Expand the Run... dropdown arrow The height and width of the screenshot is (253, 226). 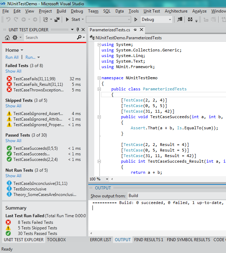tap(38, 57)
